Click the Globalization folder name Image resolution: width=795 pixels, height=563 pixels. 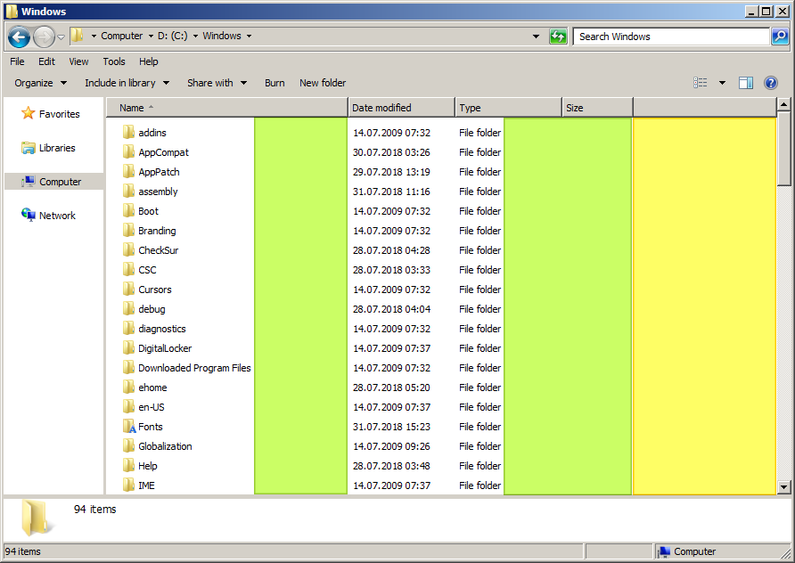click(165, 446)
